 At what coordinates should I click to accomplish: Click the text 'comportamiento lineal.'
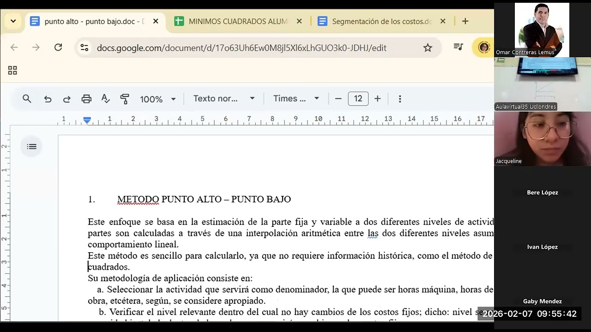133,244
